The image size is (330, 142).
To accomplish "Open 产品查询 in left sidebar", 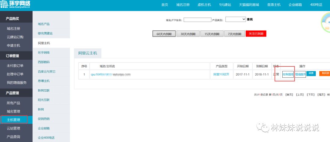I will coord(13,137).
